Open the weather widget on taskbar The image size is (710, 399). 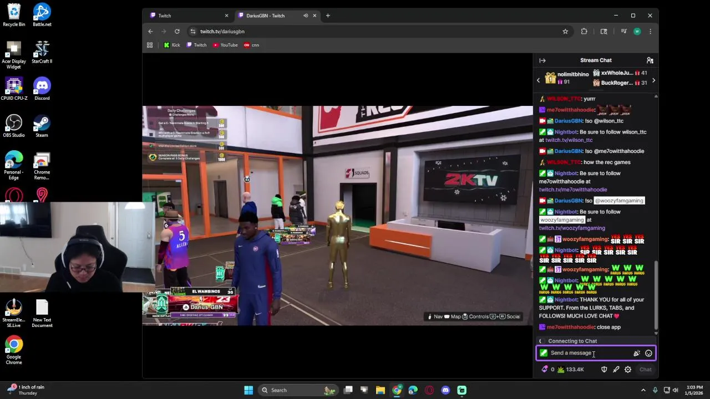[27, 390]
